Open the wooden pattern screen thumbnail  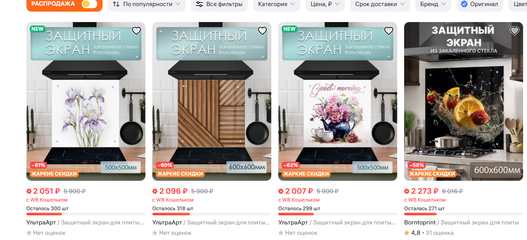pyautogui.click(x=212, y=101)
